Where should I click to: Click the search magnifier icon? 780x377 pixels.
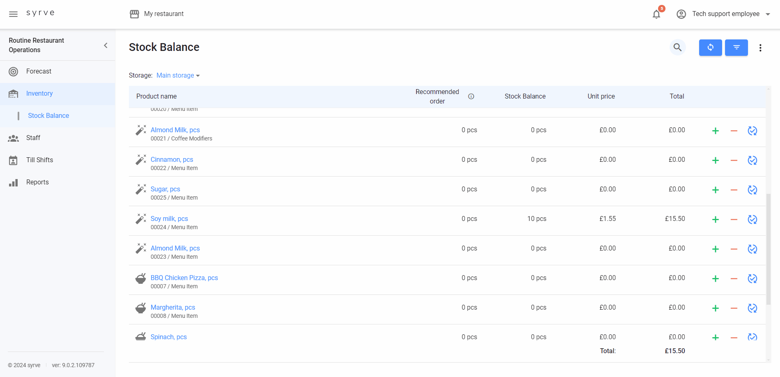tap(677, 48)
